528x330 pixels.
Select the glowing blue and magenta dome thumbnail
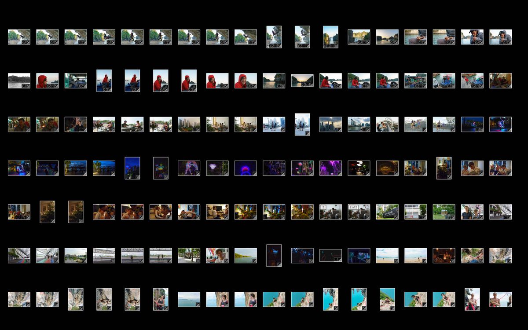point(246,168)
